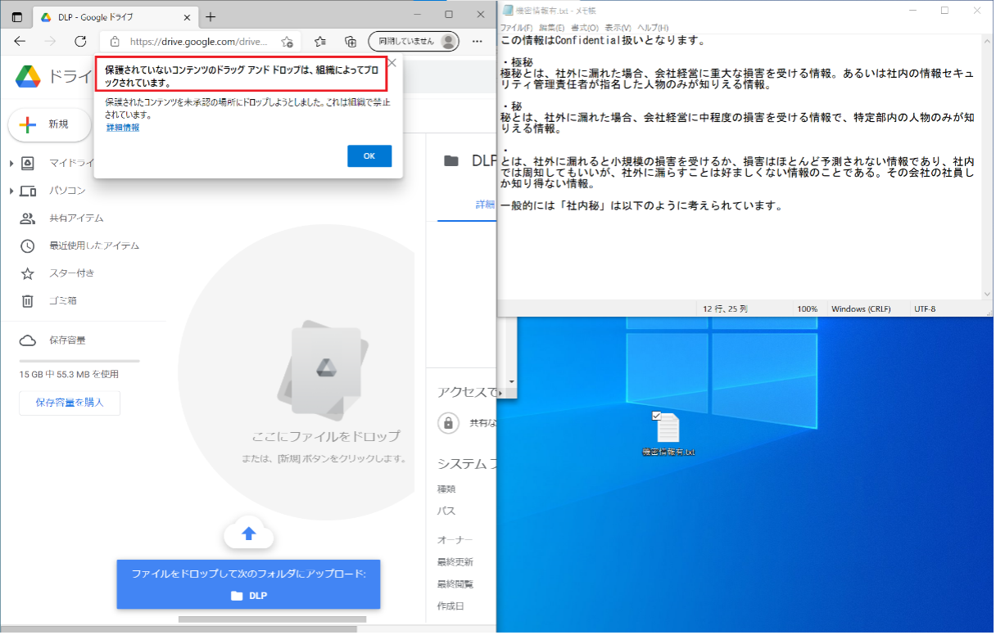Go back in the Edge browser
The image size is (996, 635).
click(x=19, y=41)
